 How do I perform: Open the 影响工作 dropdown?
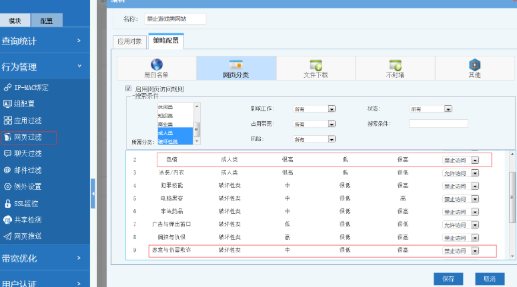(x=331, y=109)
